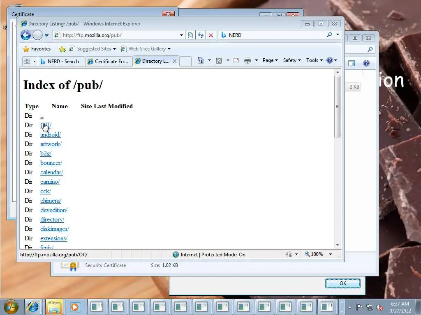Open the Tools menu

[x=315, y=60]
